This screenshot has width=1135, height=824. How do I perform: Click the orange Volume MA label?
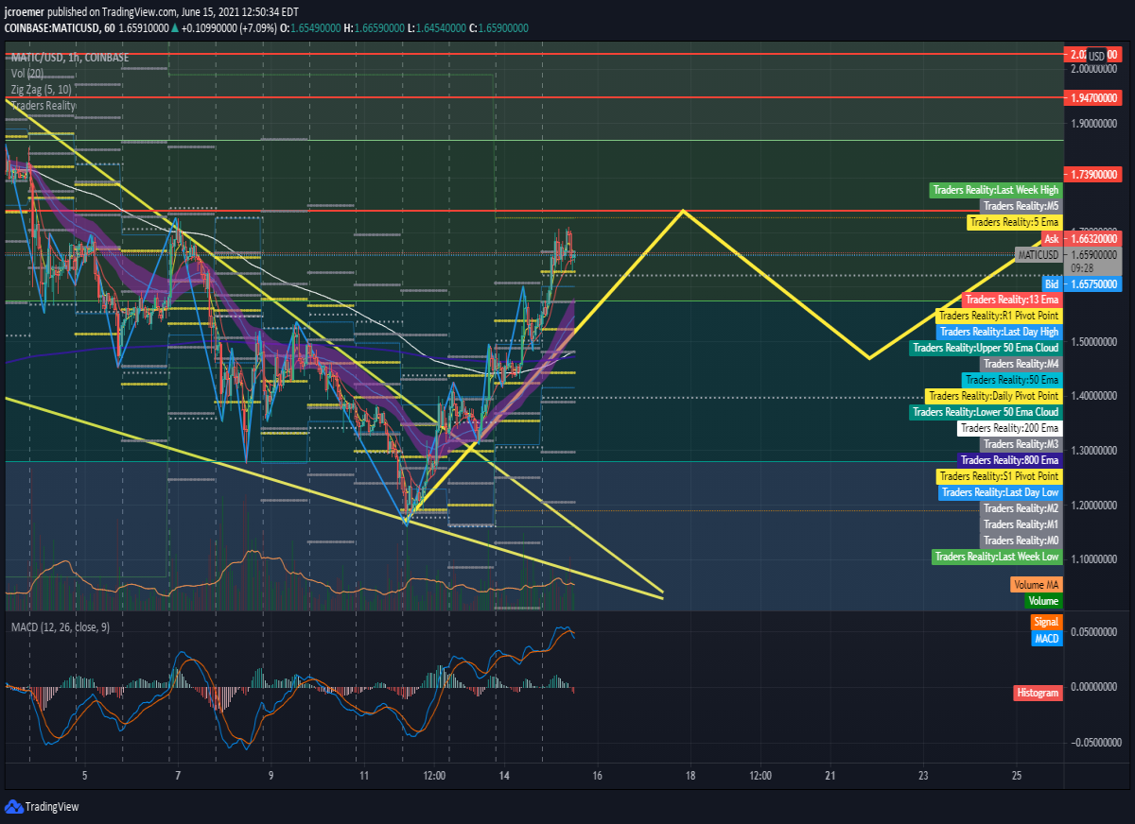click(1036, 585)
